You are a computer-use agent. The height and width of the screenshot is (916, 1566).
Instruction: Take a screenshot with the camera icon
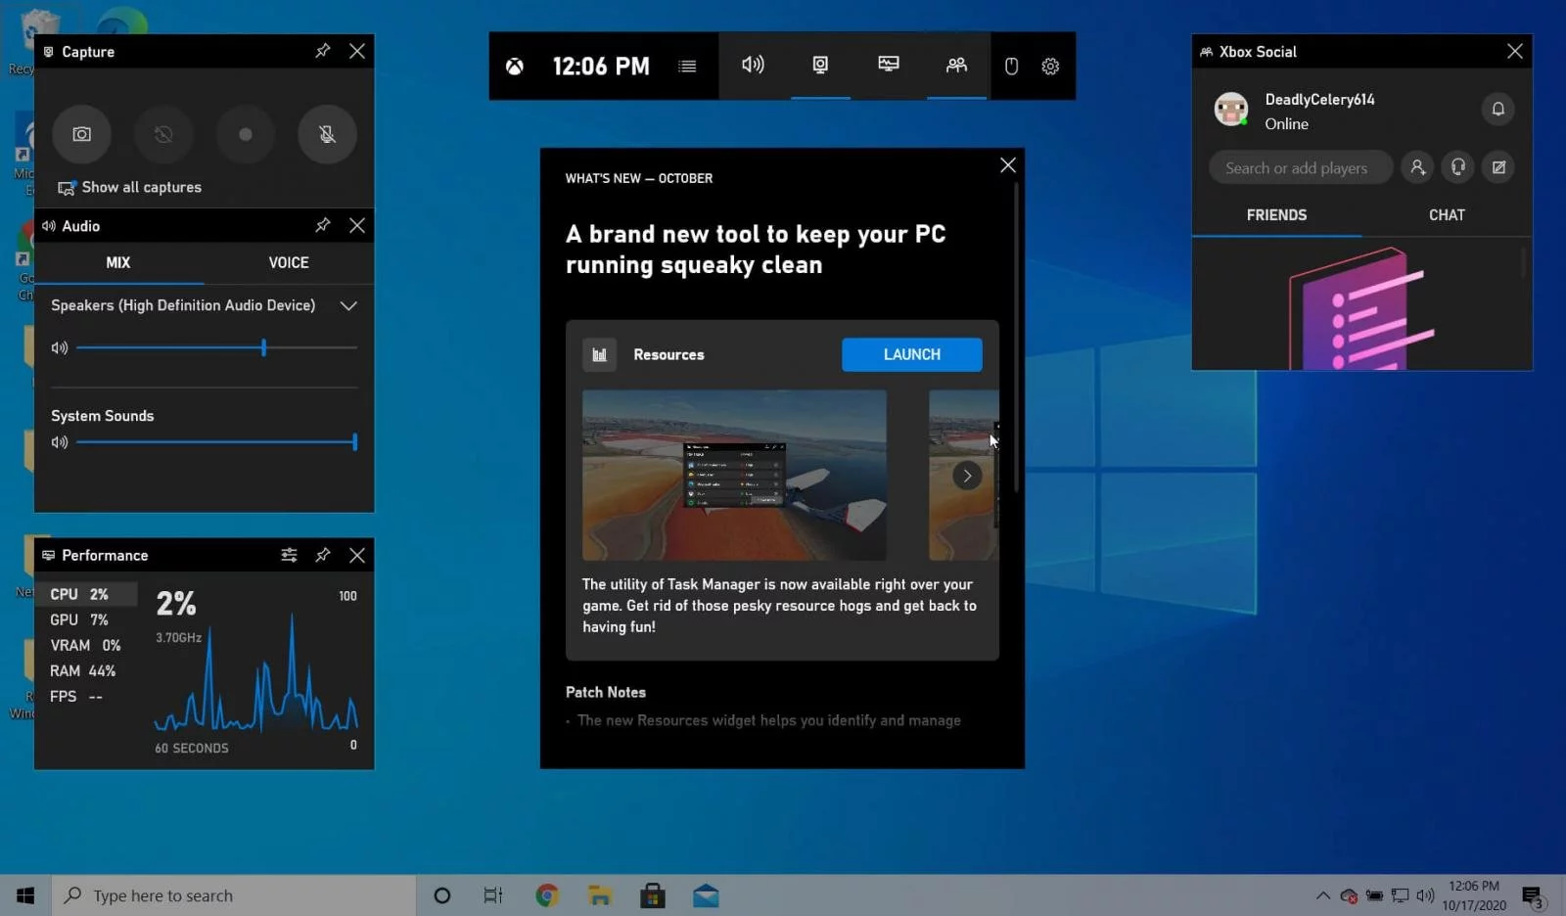pyautogui.click(x=82, y=134)
